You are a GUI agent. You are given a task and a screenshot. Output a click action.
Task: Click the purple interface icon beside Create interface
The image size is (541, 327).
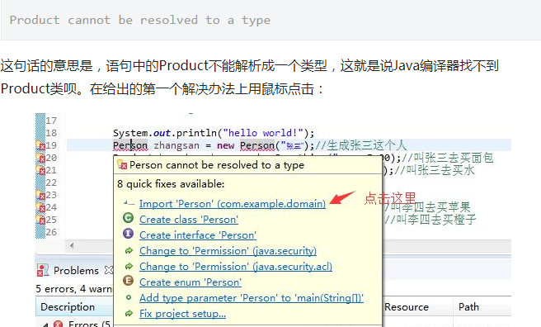[129, 234]
